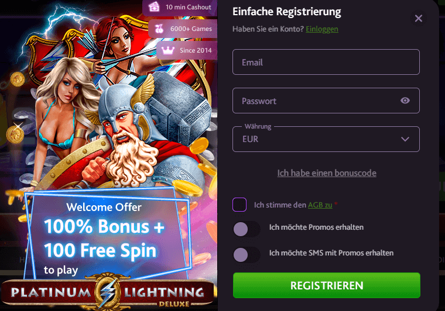445x311 pixels.
Task: Check the AGB agreement checkbox
Action: point(239,205)
